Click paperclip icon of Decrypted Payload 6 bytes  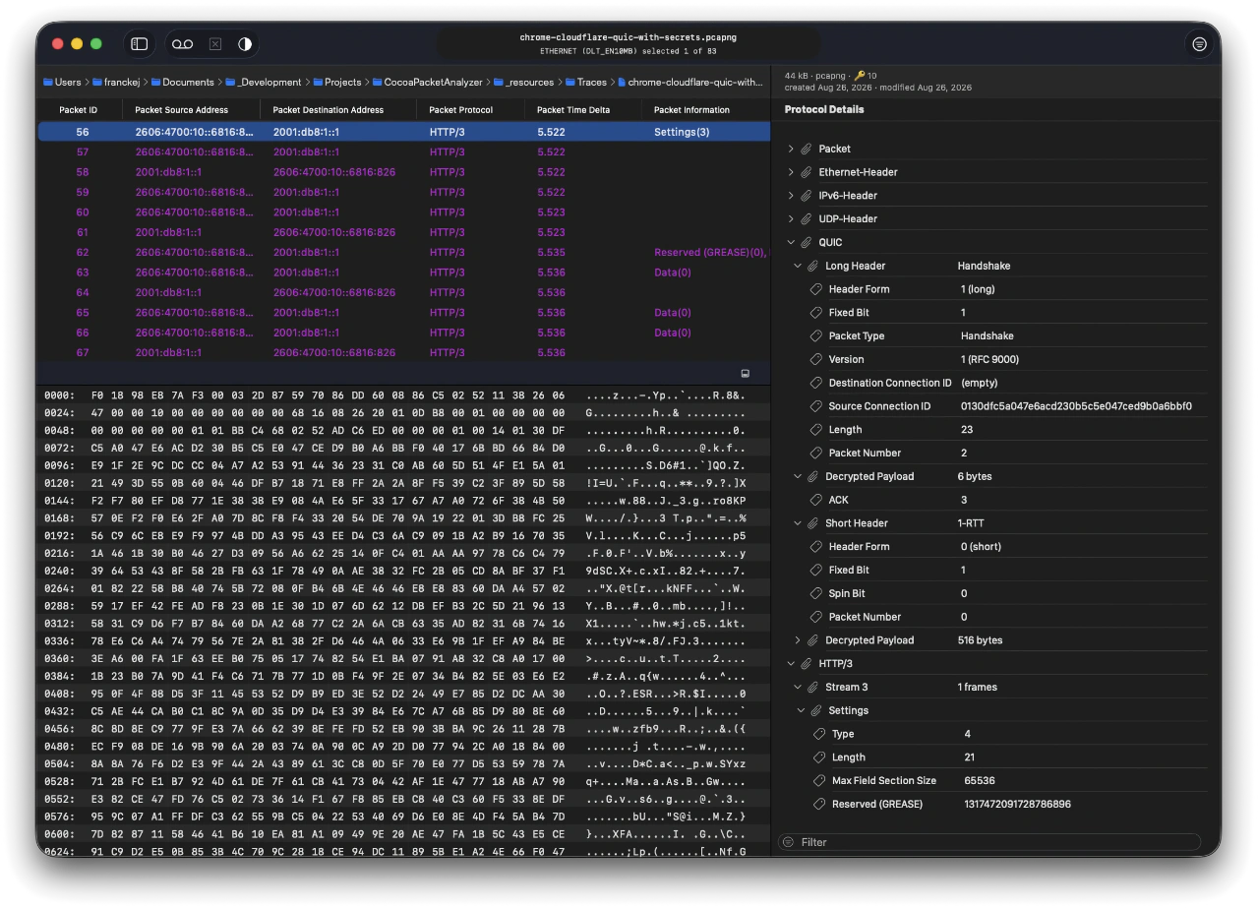pyautogui.click(x=813, y=476)
